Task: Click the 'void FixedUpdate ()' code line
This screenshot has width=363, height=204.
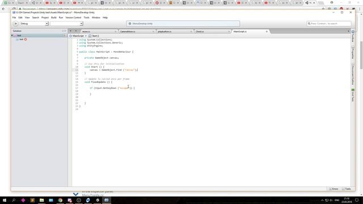Action: tap(98, 82)
